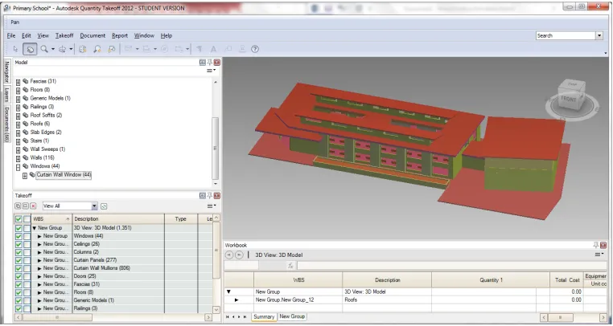
Task: Toggle green checkbox for Columns (2) row
Action: [19, 252]
